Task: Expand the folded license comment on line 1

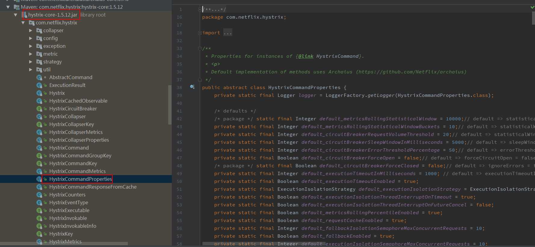Action: pos(200,9)
